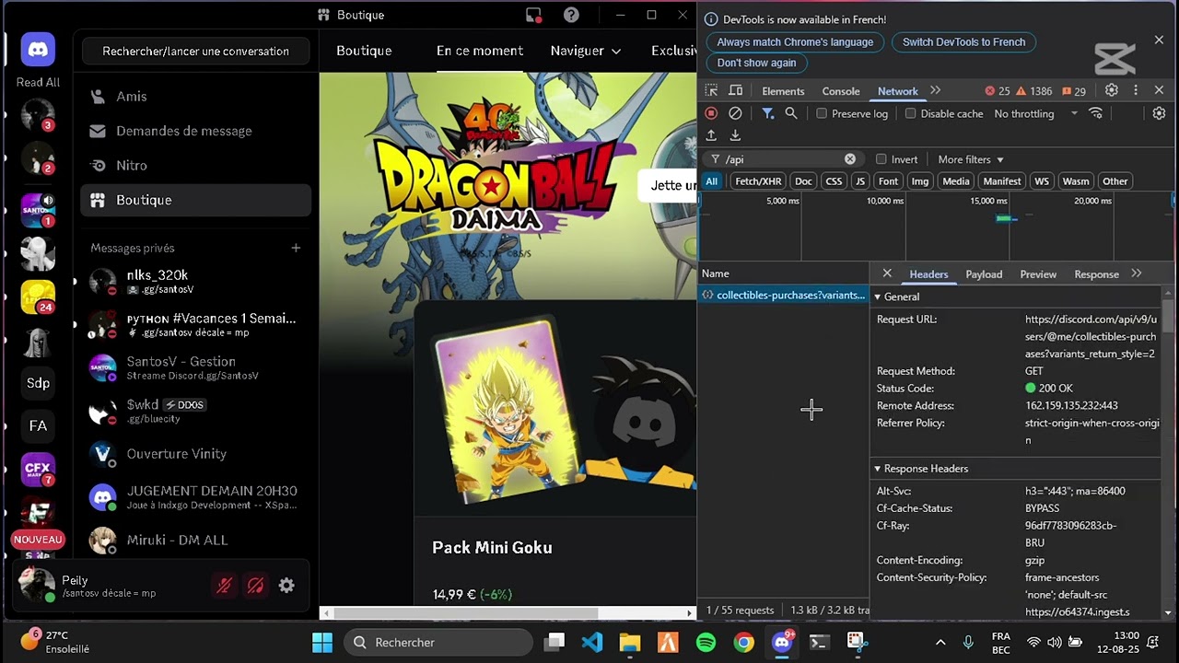
Task: Click the Discord home logo icon
Action: coord(38,50)
